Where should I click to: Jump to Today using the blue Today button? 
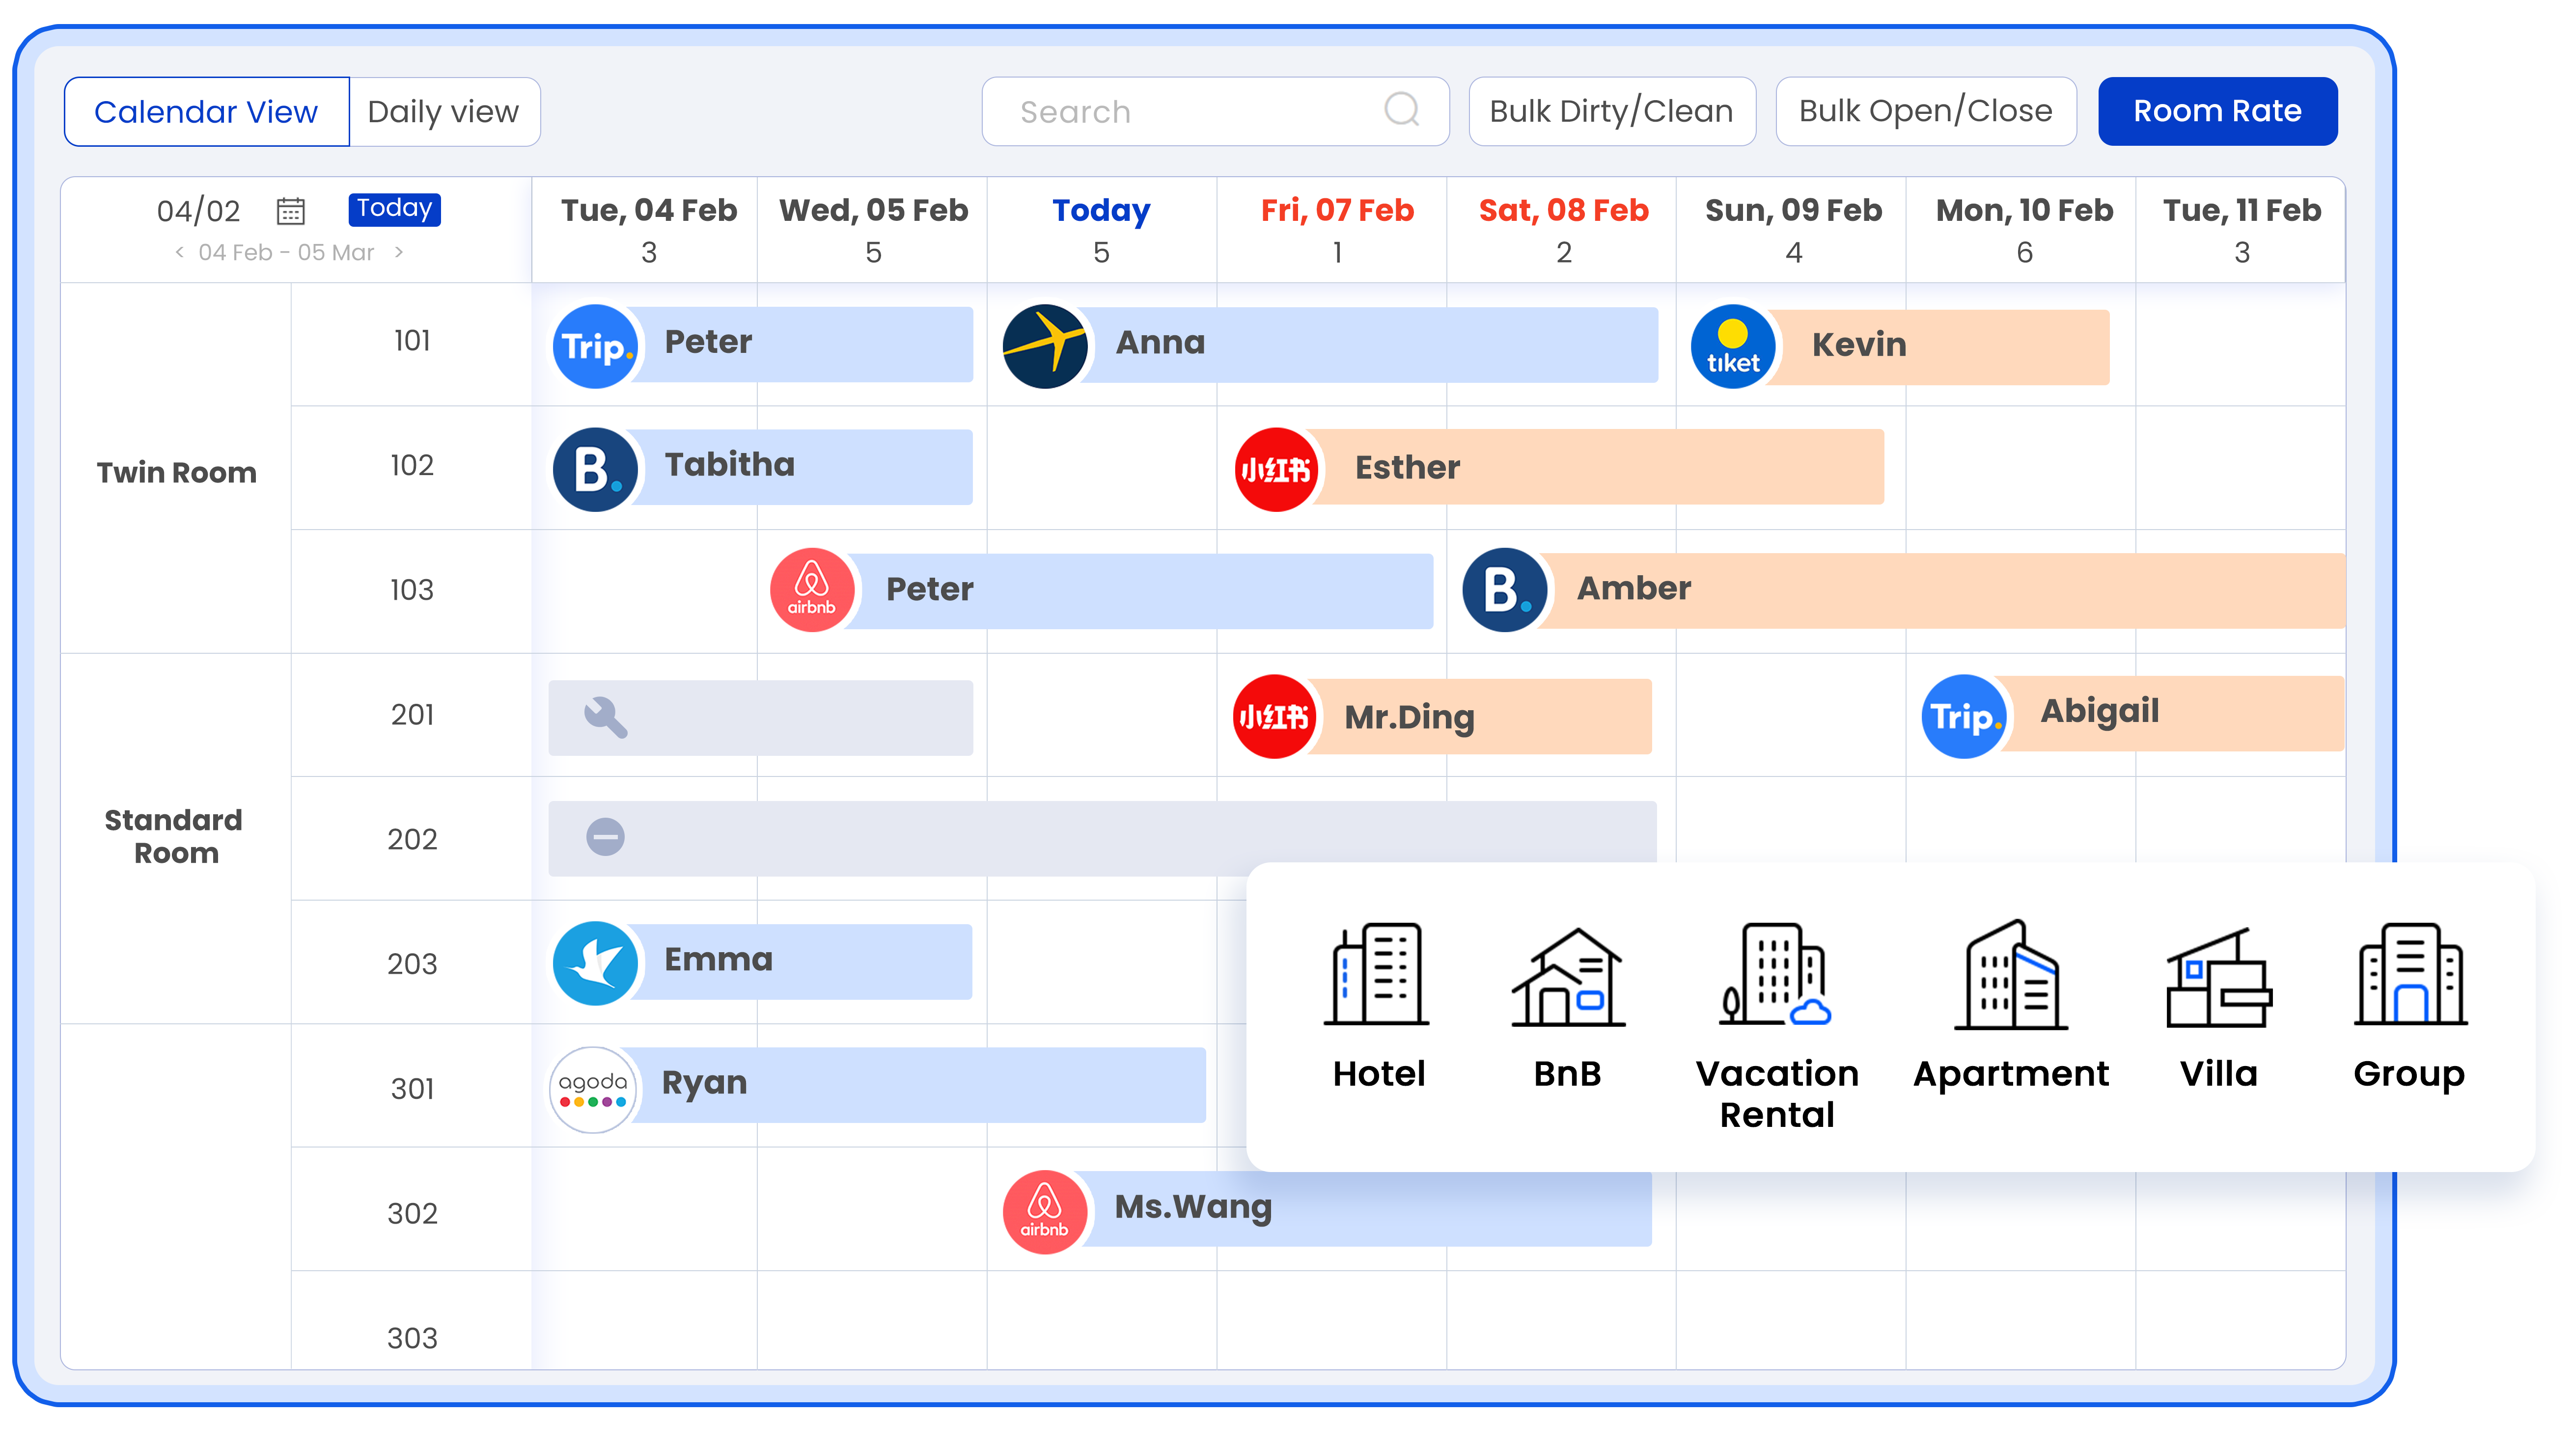point(395,209)
